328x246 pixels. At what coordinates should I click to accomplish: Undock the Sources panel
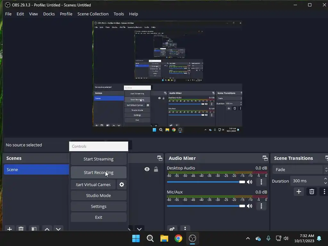(160, 158)
